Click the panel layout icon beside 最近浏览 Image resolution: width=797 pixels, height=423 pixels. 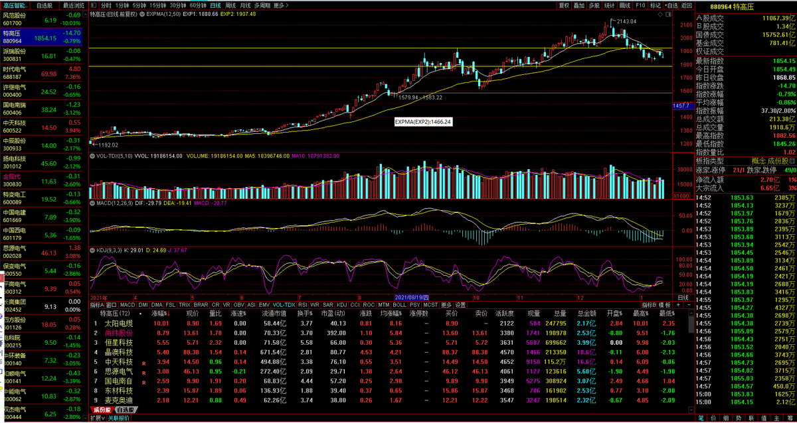pos(94,5)
